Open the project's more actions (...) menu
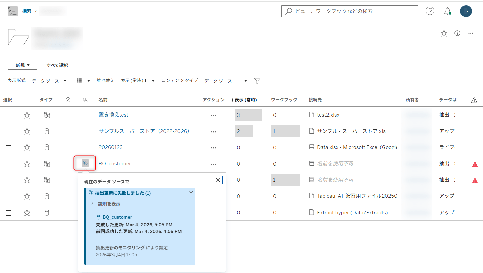Screen dimensions: 483x273 click(471, 33)
